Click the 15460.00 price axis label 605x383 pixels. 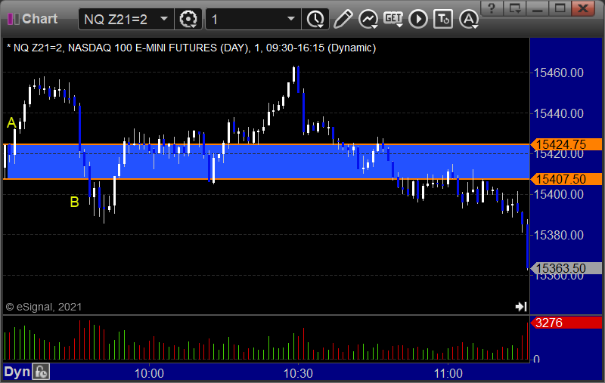[x=558, y=73]
